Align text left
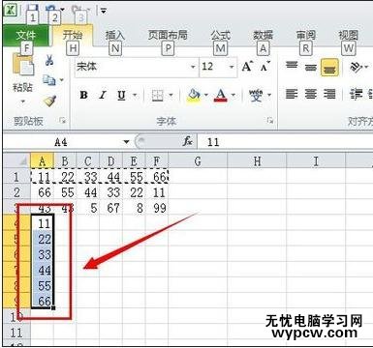373x348 pixels. coord(292,95)
